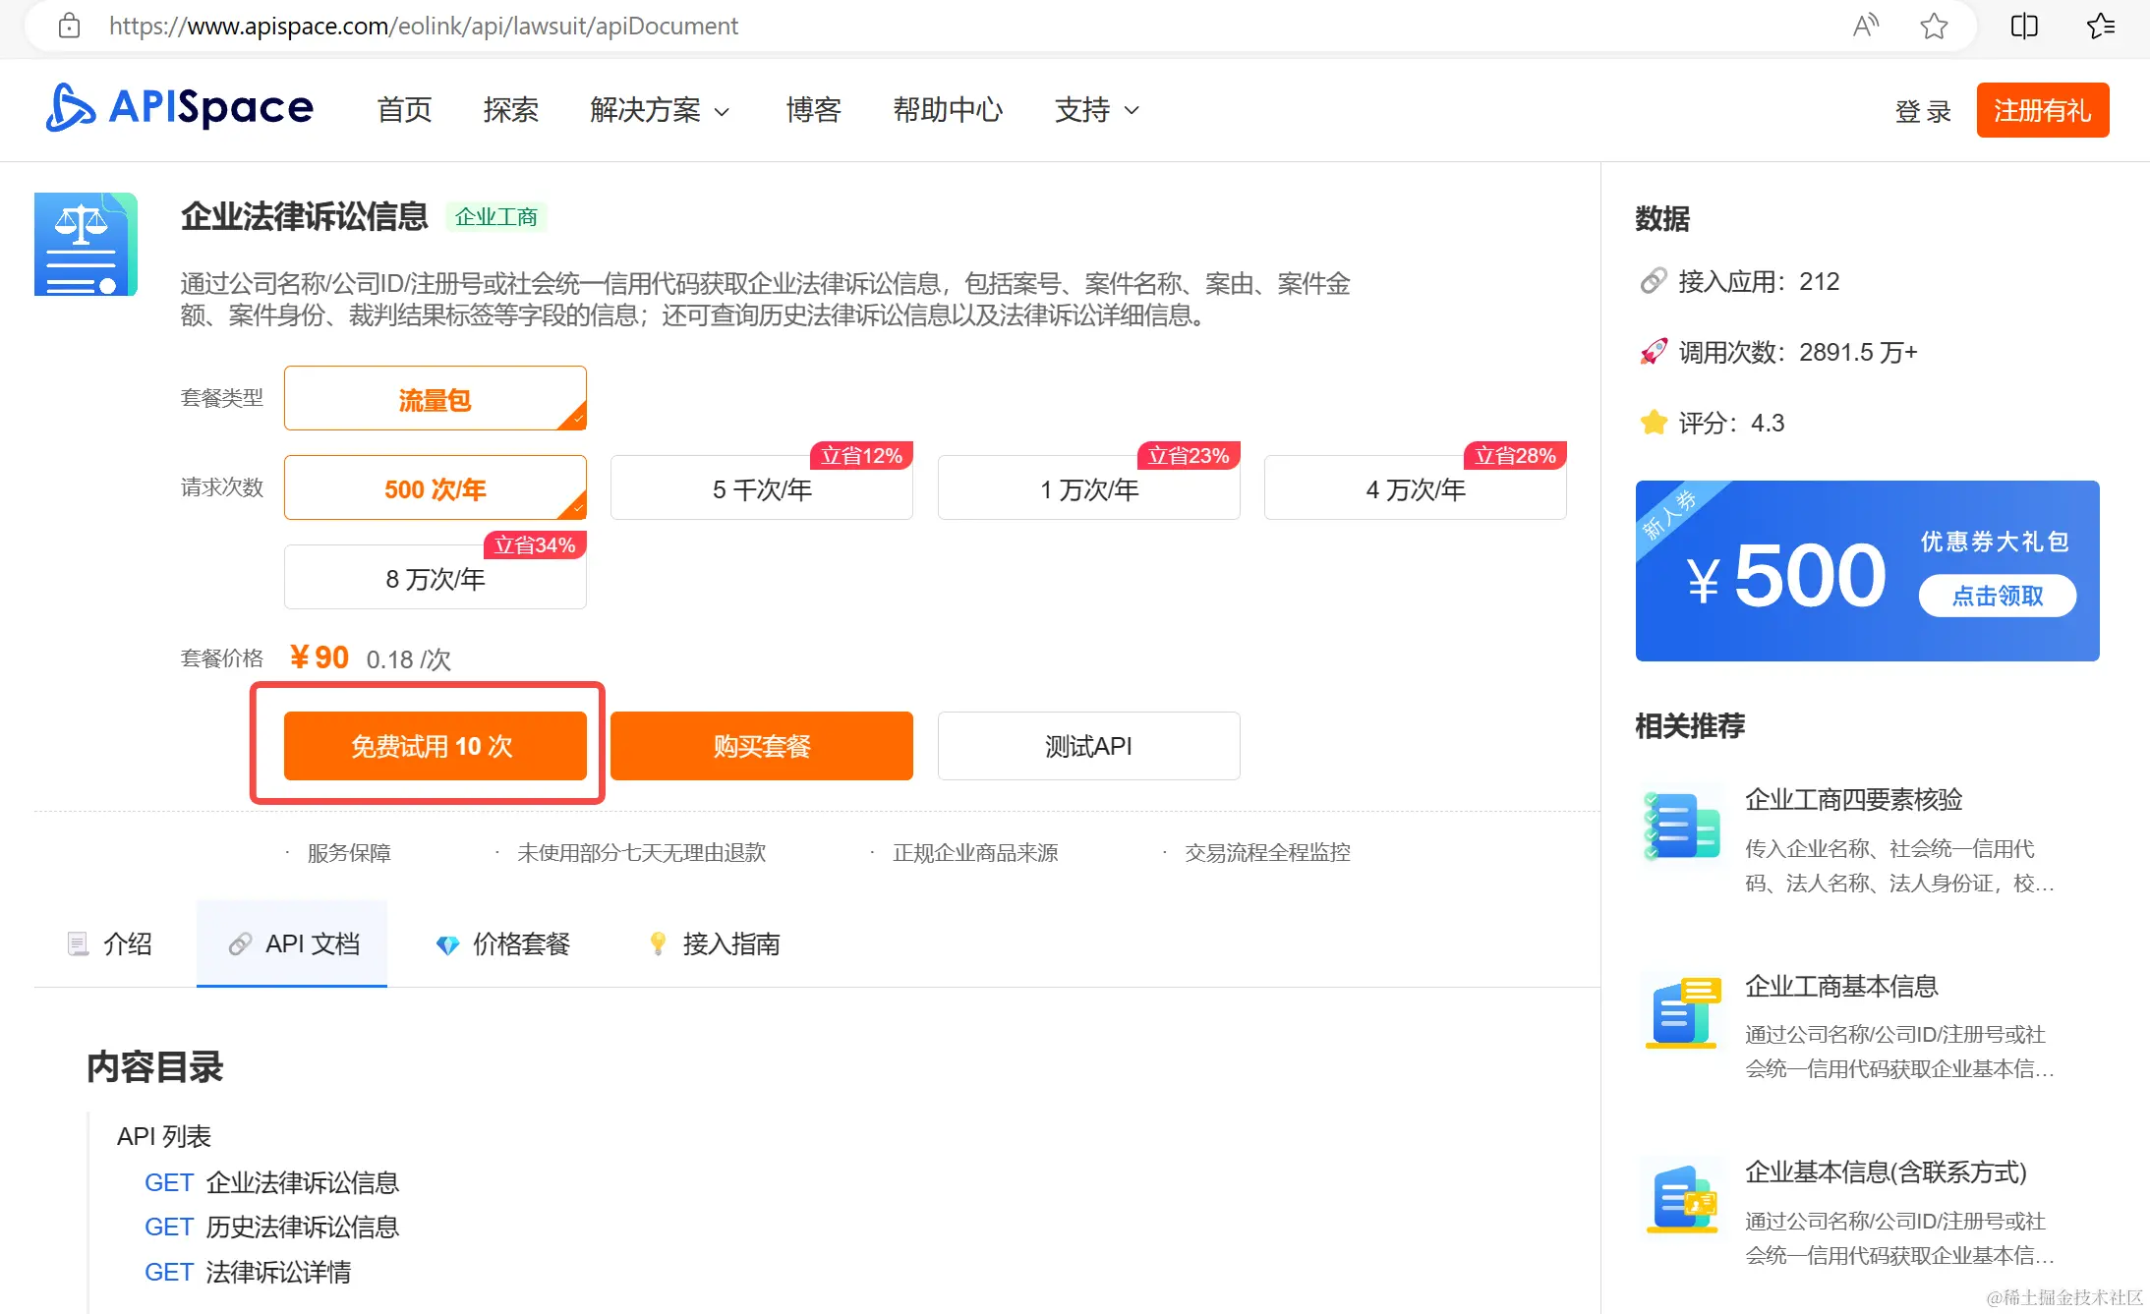Add page to favorites star icon
Screen dimensions: 2150x1314
(x=1934, y=26)
